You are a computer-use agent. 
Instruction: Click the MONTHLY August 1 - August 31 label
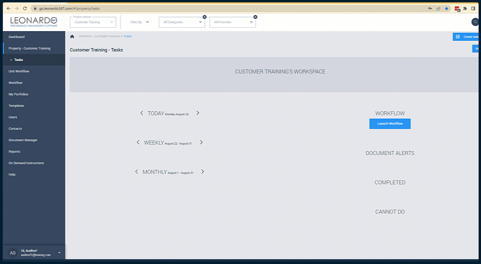[x=168, y=172]
